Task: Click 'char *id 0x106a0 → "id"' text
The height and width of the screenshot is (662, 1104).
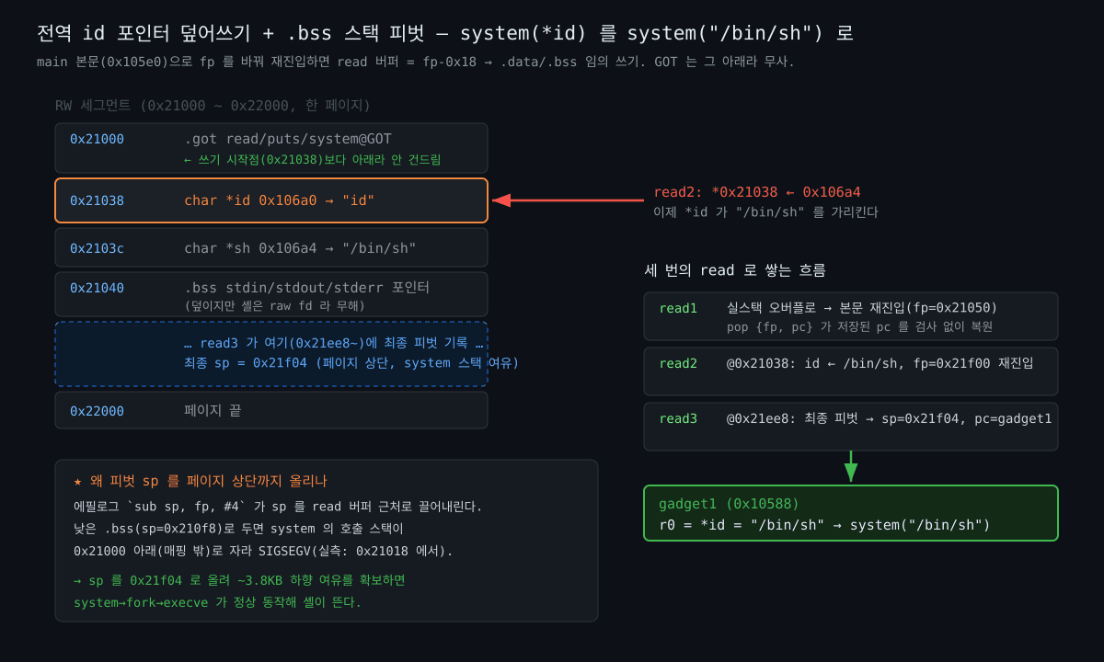Action: [280, 200]
